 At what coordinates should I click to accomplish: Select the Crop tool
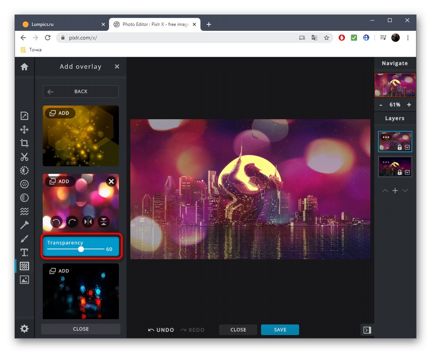point(24,143)
